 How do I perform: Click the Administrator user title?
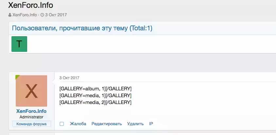[31, 117]
